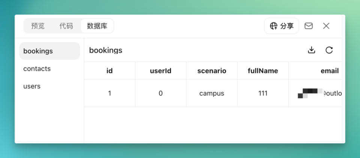Viewport: 360px width, 158px height.
Task: Click the fullName column header
Action: 263,71
